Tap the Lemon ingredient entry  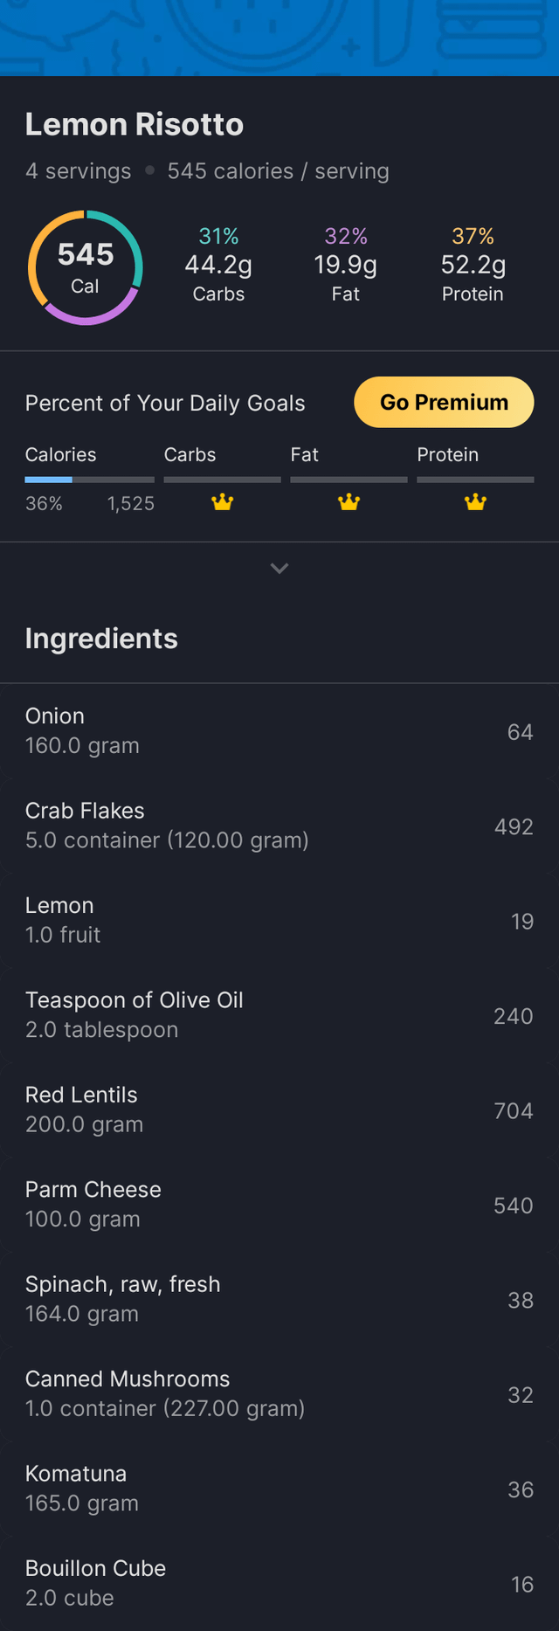[x=279, y=920]
